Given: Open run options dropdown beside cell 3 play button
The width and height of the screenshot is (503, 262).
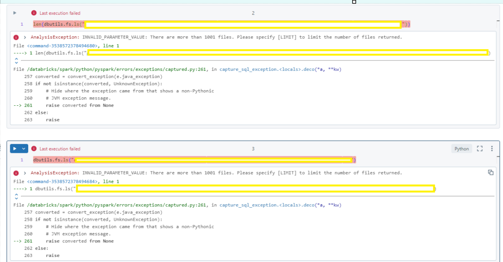Looking at the screenshot, I should pyautogui.click(x=24, y=149).
